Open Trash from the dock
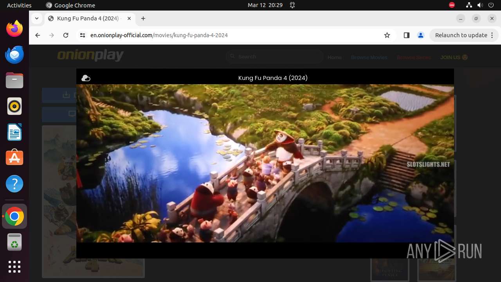 pyautogui.click(x=14, y=242)
